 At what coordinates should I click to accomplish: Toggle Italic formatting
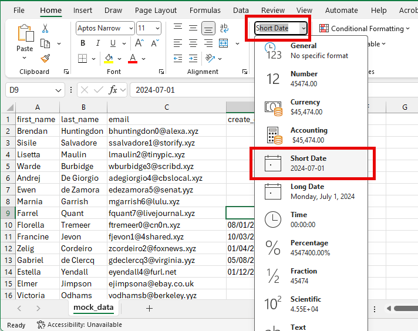coord(97,43)
